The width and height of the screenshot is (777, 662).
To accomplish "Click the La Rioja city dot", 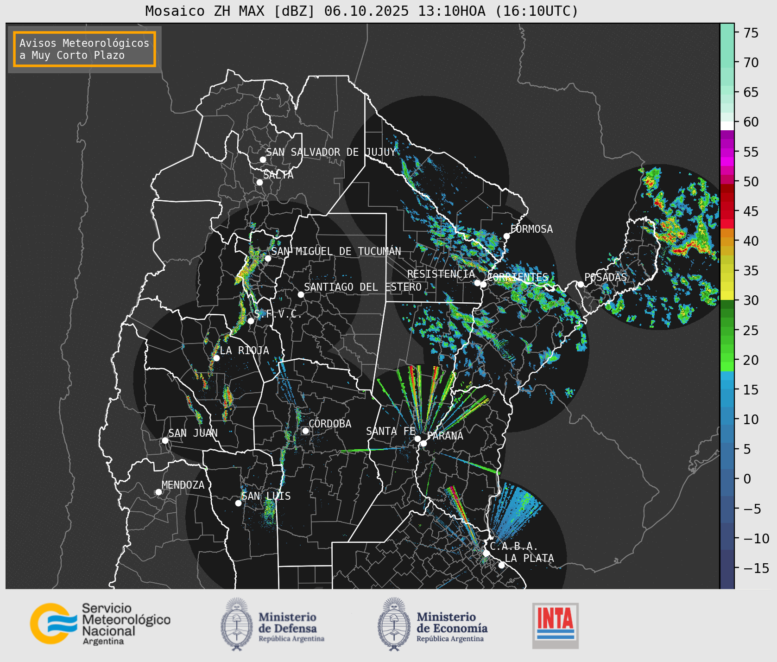I will tap(216, 358).
